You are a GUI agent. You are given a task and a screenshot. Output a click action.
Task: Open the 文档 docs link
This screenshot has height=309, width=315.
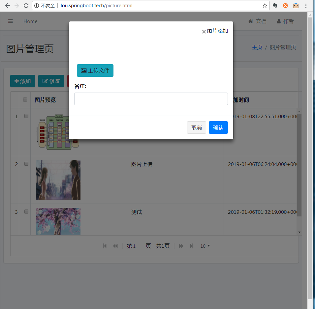tap(257, 21)
